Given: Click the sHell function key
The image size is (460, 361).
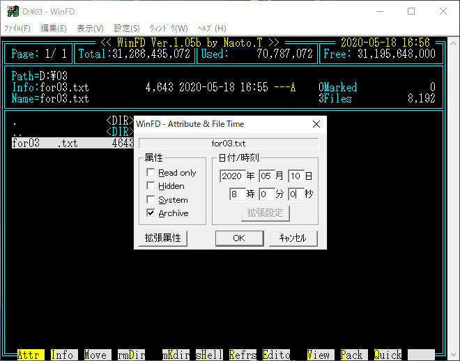Looking at the screenshot, I should [x=209, y=355].
